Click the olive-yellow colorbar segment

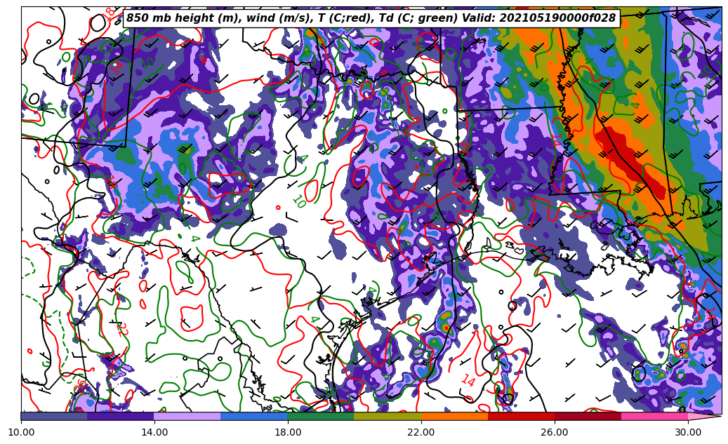387,416
